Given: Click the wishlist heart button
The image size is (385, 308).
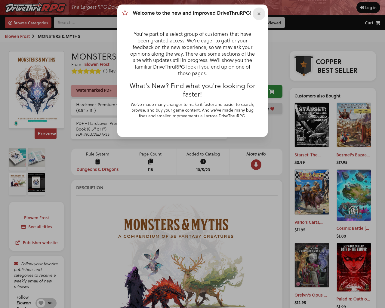Looking at the screenshot, I should [x=272, y=109].
